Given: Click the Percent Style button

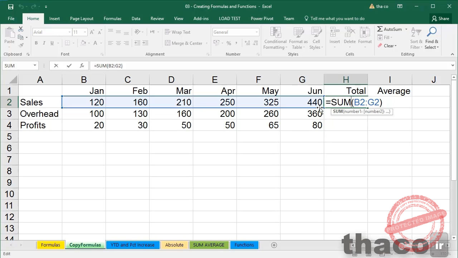Looking at the screenshot, I should [x=229, y=43].
